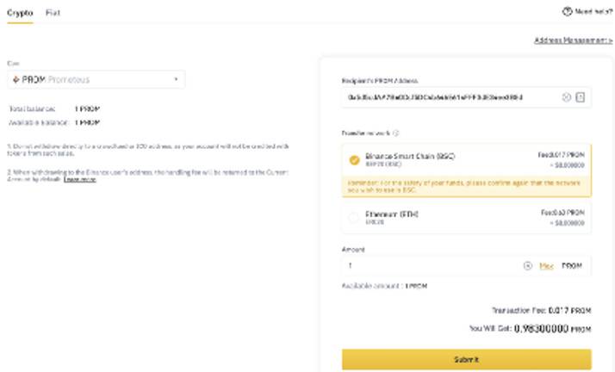Click the PROM Prometheus coin icon

[x=16, y=79]
